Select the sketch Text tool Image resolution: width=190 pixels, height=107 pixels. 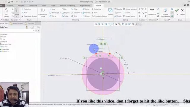click(x=74, y=16)
